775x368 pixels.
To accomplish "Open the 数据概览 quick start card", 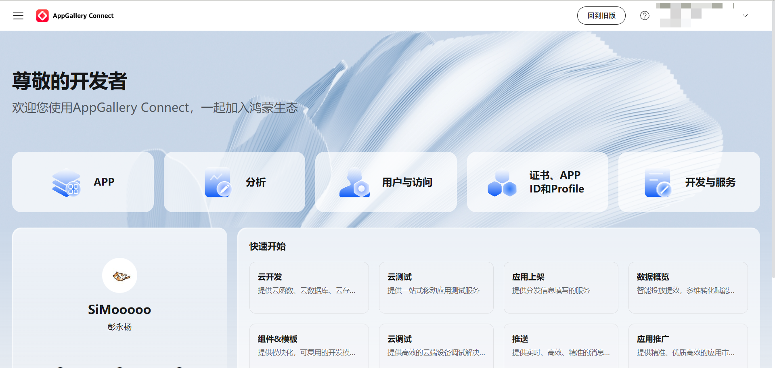I will tap(688, 288).
